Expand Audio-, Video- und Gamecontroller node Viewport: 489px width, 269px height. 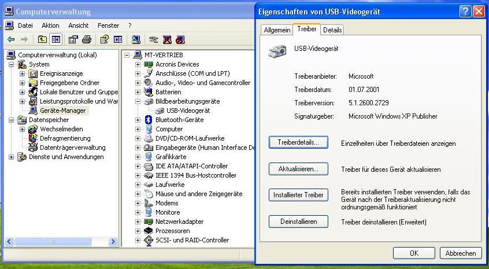point(138,83)
